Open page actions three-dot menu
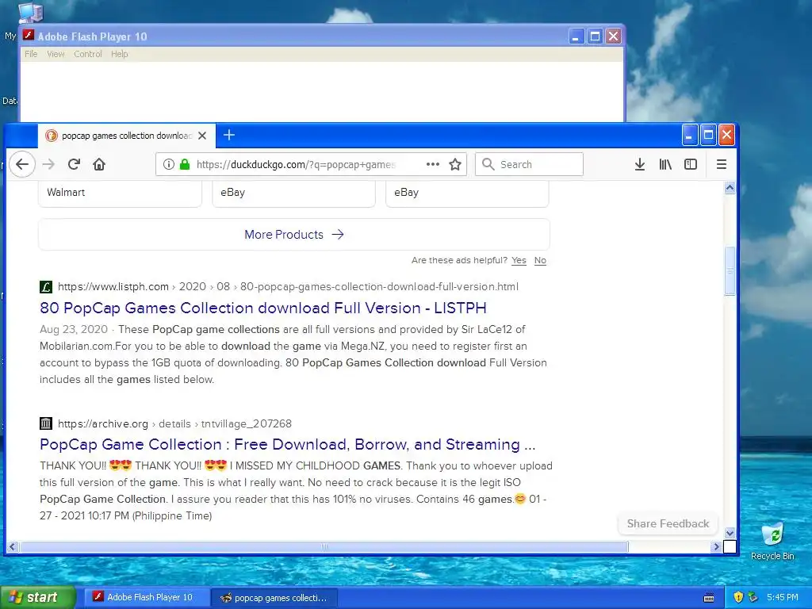This screenshot has height=609, width=812. tap(432, 164)
